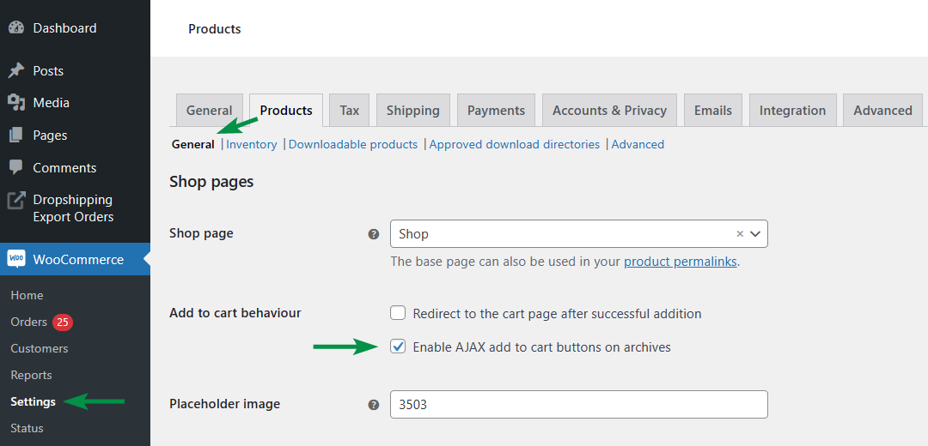
Task: Click the Placeholder image help tooltip icon
Action: click(374, 405)
